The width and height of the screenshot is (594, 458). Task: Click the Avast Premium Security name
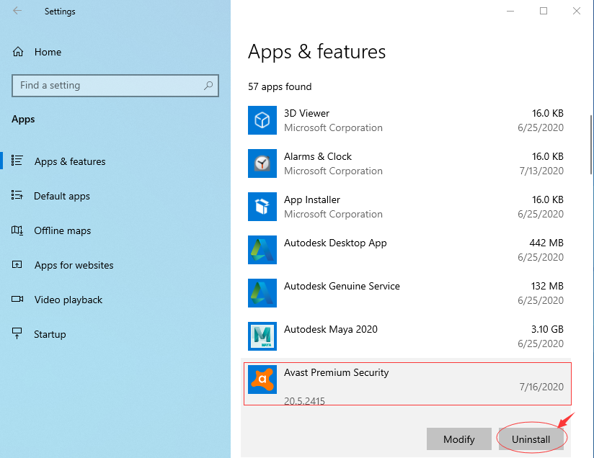[x=337, y=372]
